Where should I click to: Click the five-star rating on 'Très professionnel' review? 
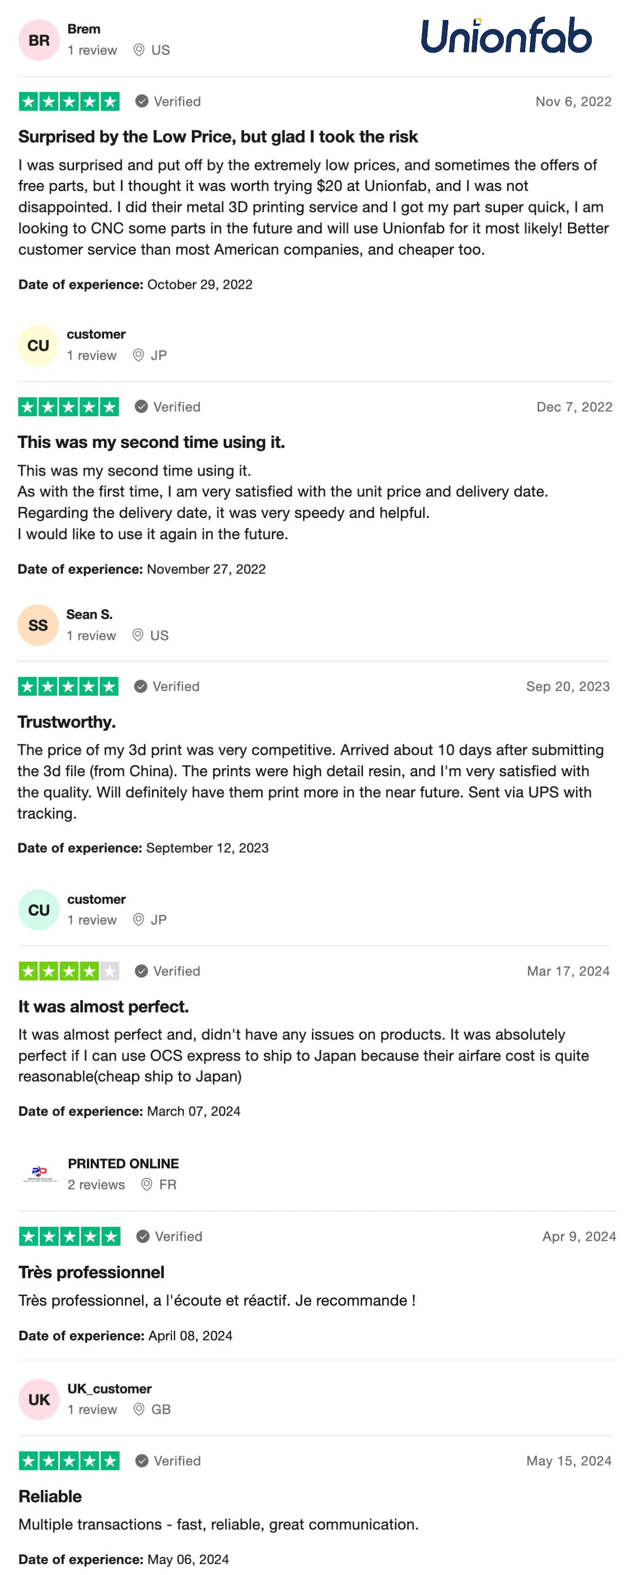coord(69,1236)
